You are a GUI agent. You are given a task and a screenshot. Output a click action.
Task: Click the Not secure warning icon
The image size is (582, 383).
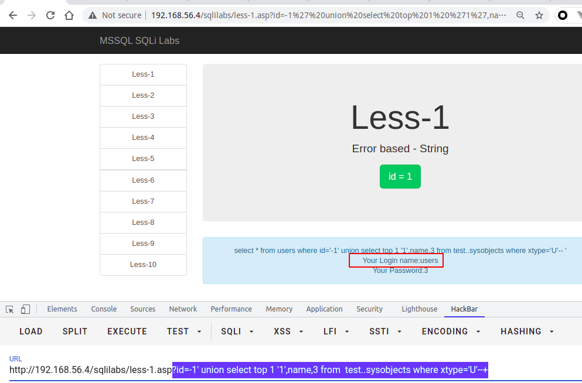pyautogui.click(x=93, y=15)
